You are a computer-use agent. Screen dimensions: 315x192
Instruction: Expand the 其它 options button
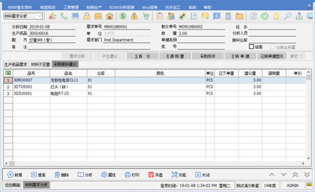(295, 56)
